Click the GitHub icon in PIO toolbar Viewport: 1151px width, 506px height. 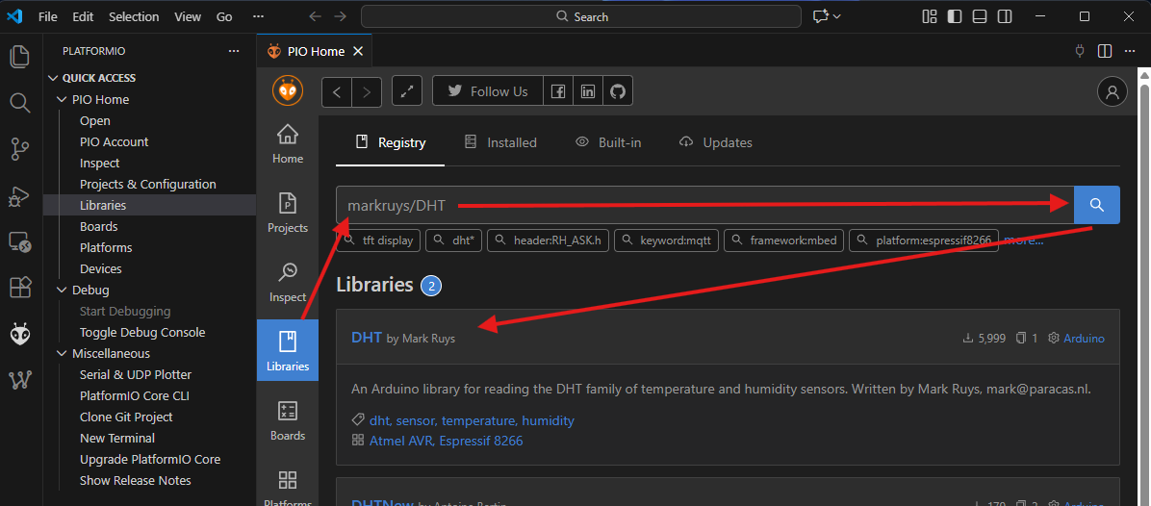(x=618, y=91)
